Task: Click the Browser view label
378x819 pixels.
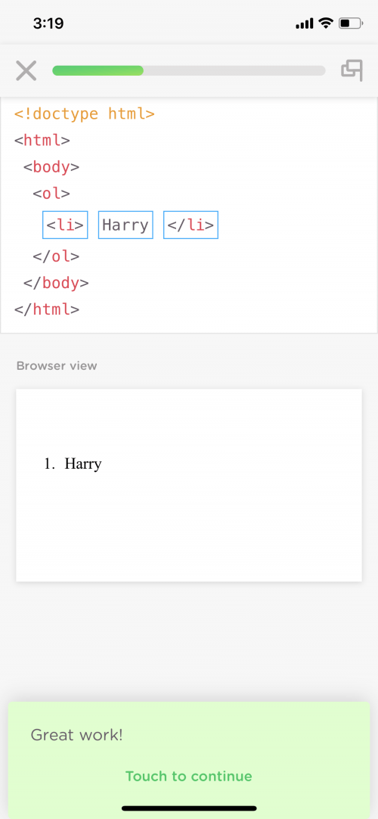Action: pyautogui.click(x=57, y=365)
